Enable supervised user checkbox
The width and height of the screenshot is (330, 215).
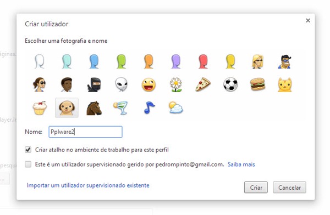point(28,164)
